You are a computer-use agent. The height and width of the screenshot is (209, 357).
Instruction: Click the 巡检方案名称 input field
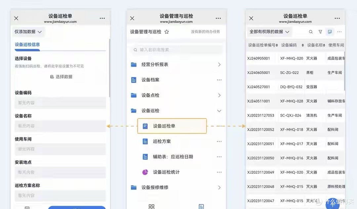pos(60,195)
